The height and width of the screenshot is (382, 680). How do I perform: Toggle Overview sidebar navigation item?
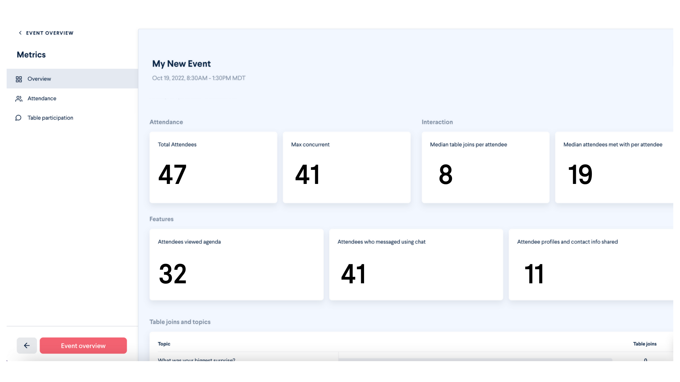[x=72, y=79]
